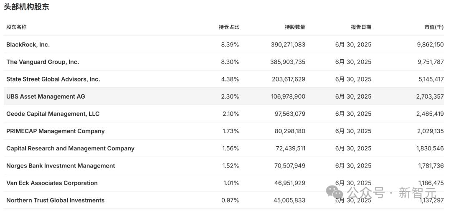Image resolution: width=451 pixels, height=211 pixels.
Task: Select The Vanguard Group, Inc. row name
Action: [x=43, y=62]
